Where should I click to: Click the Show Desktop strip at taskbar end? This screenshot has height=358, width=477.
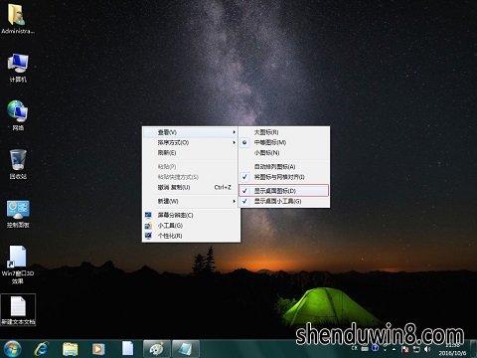coord(474,349)
